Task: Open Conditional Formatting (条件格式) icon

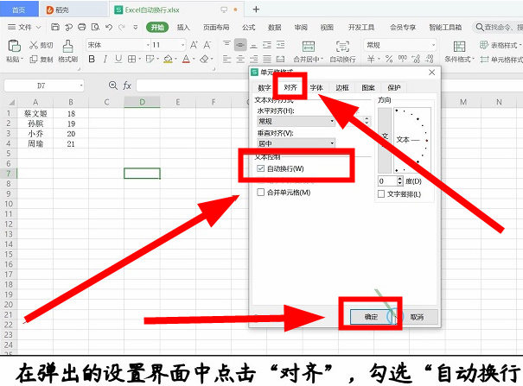Action: pyautogui.click(x=459, y=47)
